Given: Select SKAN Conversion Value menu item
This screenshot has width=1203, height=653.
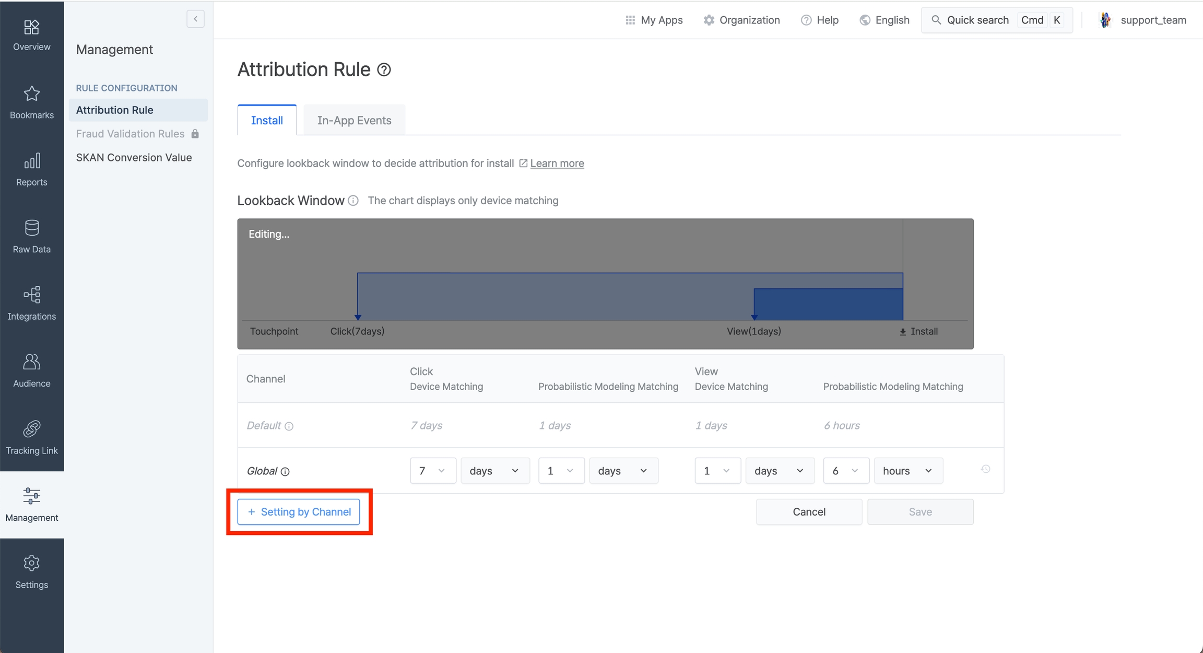Looking at the screenshot, I should click(x=134, y=157).
